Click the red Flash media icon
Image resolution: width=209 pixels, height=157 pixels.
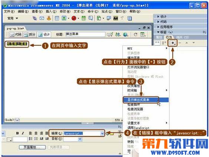pos(74,18)
